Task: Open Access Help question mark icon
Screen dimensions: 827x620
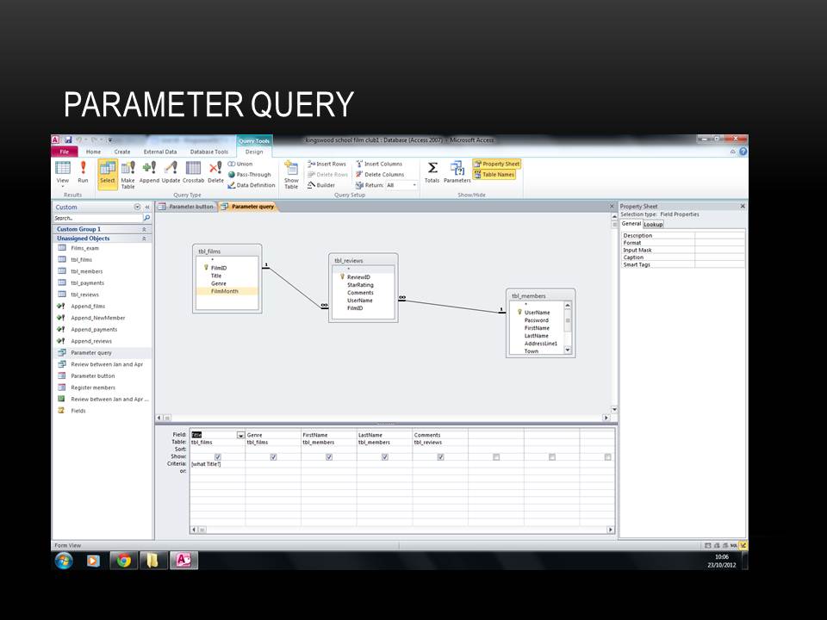Action: click(743, 152)
